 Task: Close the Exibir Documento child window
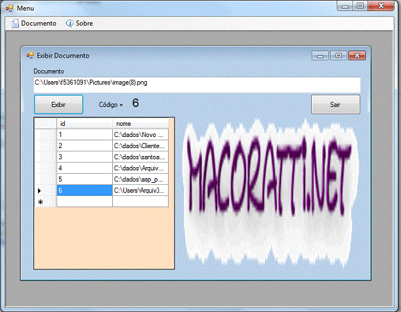(x=357, y=56)
